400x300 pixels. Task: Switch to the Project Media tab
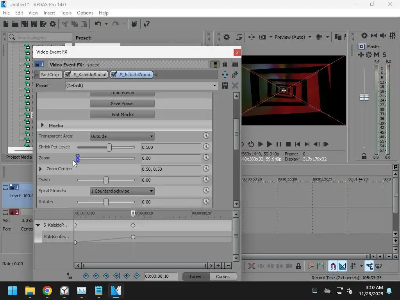tap(19, 157)
